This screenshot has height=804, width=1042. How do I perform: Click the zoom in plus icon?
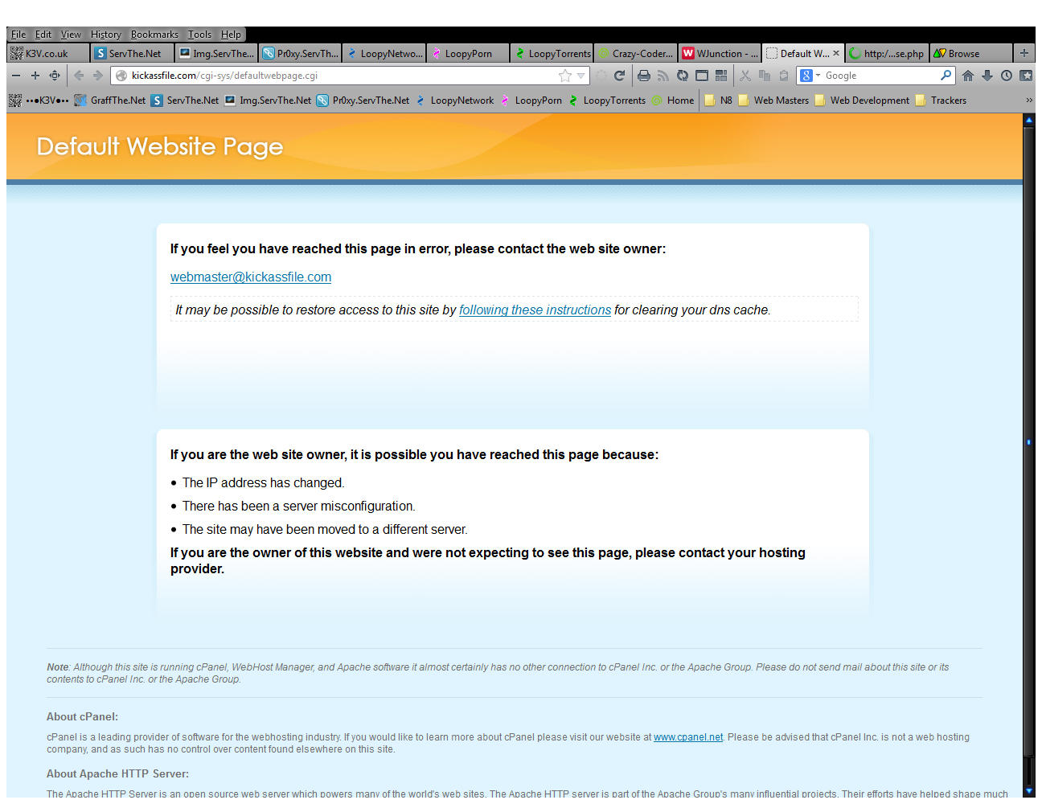(35, 76)
